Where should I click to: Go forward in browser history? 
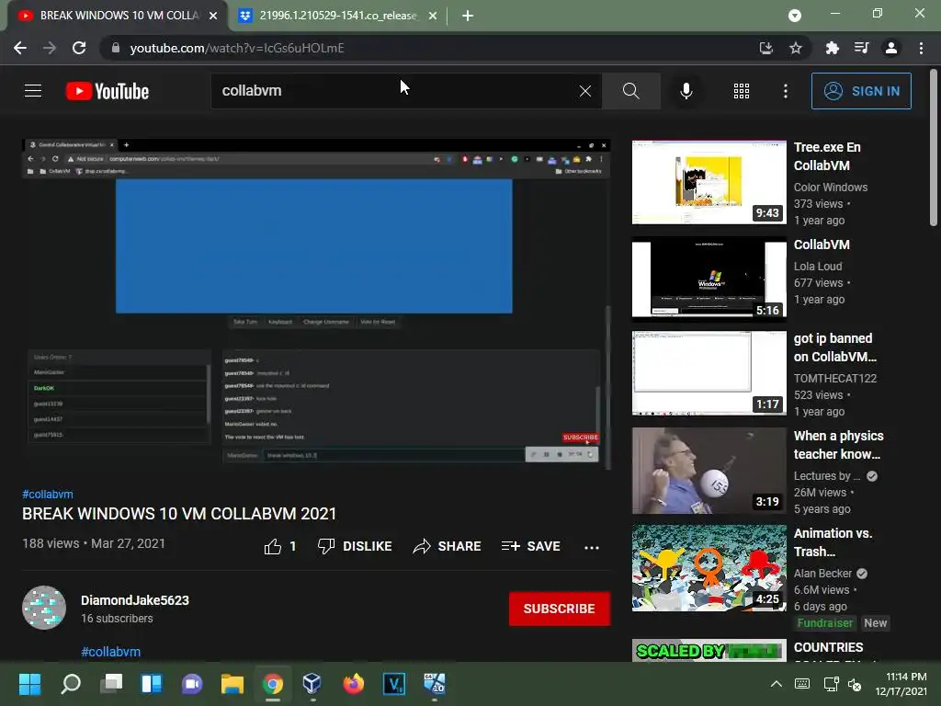pyautogui.click(x=50, y=48)
